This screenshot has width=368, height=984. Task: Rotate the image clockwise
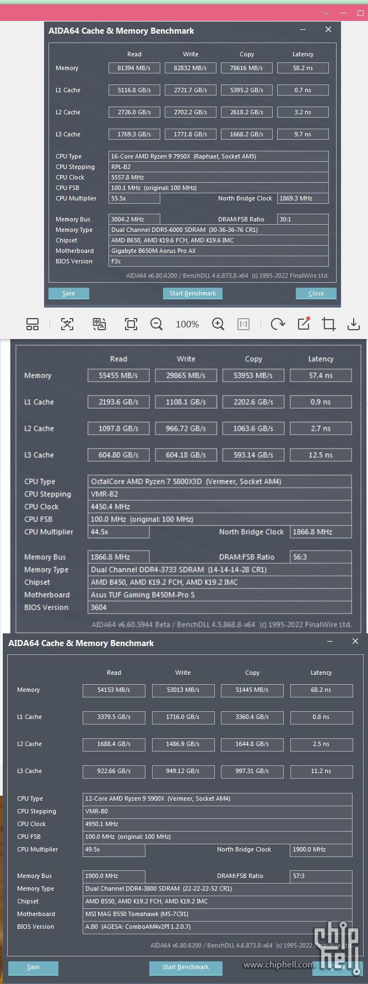(x=278, y=324)
